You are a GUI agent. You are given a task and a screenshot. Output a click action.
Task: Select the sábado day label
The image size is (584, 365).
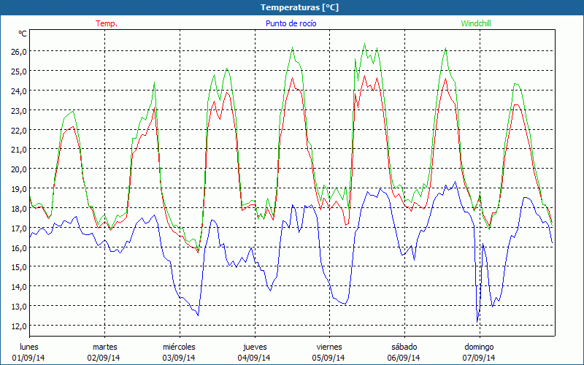pyautogui.click(x=404, y=347)
